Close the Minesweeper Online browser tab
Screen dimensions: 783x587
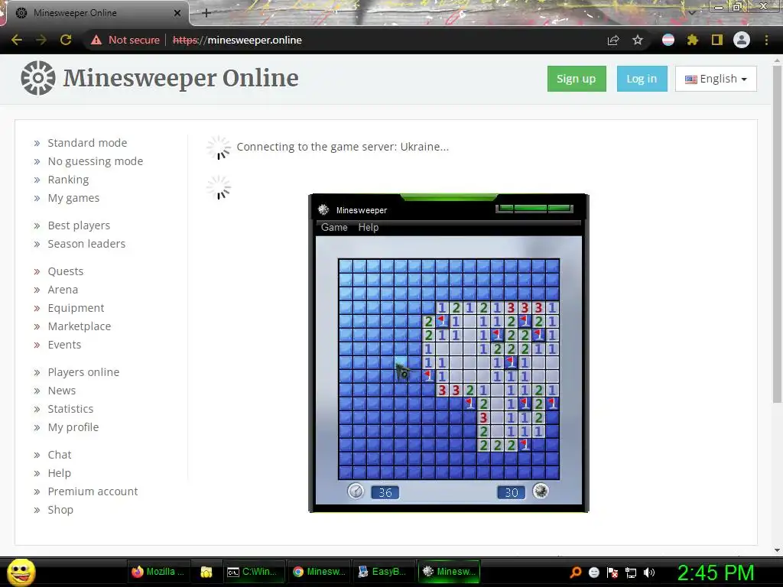(177, 13)
